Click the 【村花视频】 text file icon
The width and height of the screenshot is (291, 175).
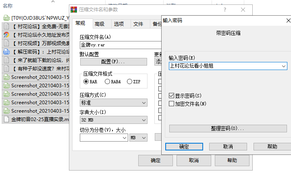6,43
